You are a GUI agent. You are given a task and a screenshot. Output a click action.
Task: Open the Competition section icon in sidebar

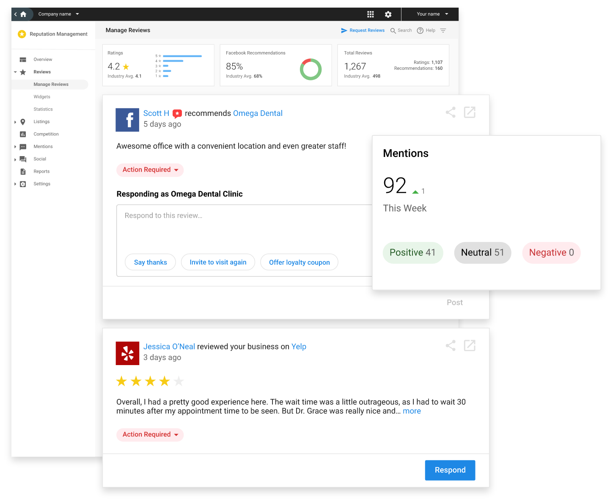tap(23, 134)
